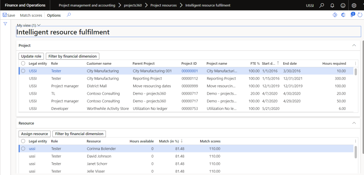Viewport: 364px width, 175px height.
Task: Open the settings gear icon
Action: [x=354, y=5]
